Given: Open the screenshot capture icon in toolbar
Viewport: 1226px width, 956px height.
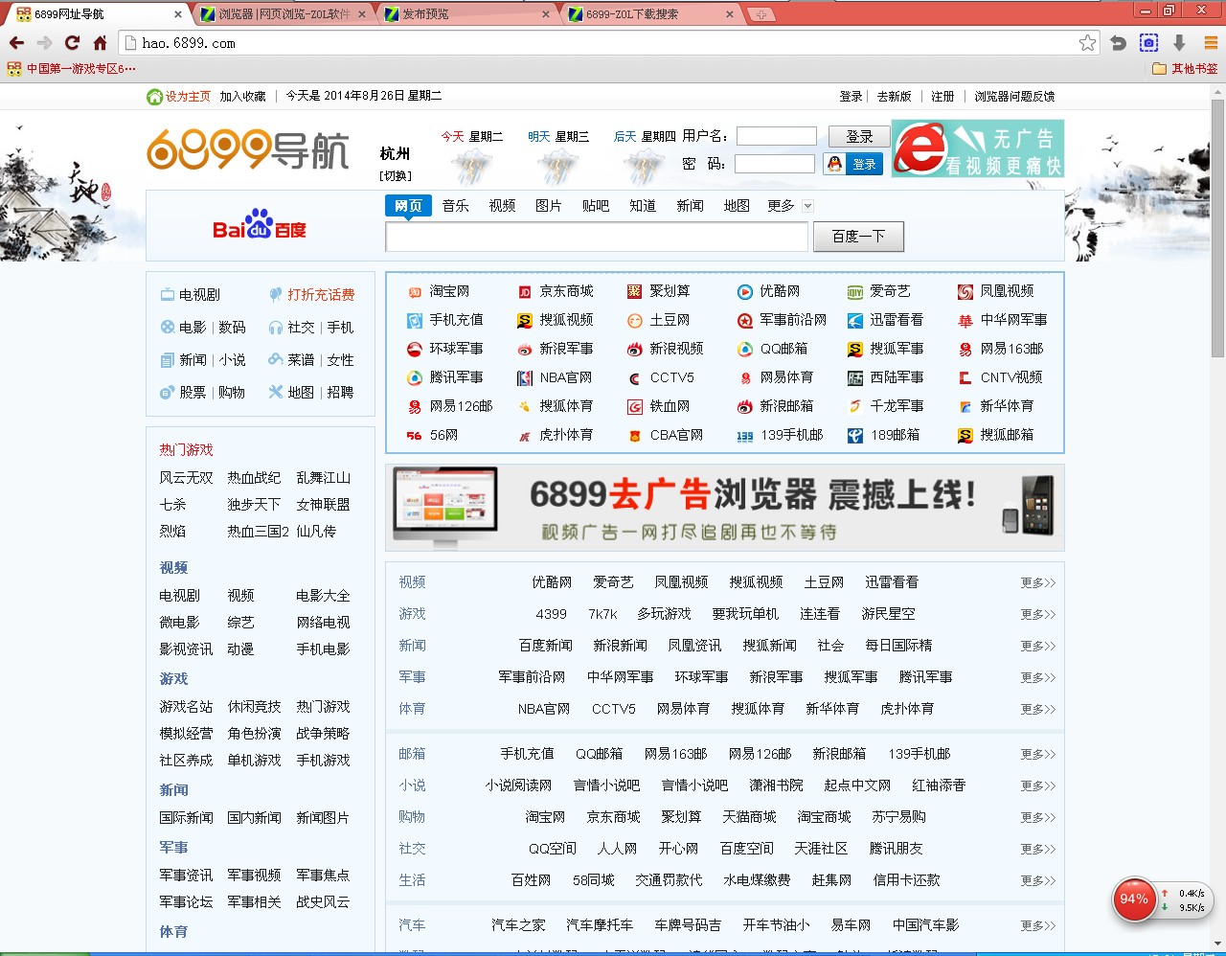Looking at the screenshot, I should (1148, 43).
